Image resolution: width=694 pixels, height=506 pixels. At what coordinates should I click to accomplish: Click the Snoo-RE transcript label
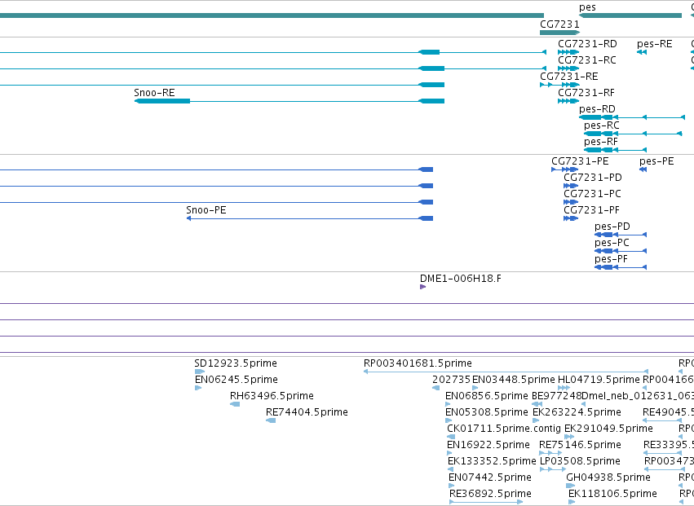click(154, 93)
